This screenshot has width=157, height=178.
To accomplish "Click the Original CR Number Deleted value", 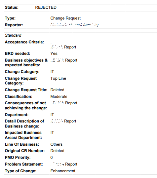I will [x=57, y=151].
